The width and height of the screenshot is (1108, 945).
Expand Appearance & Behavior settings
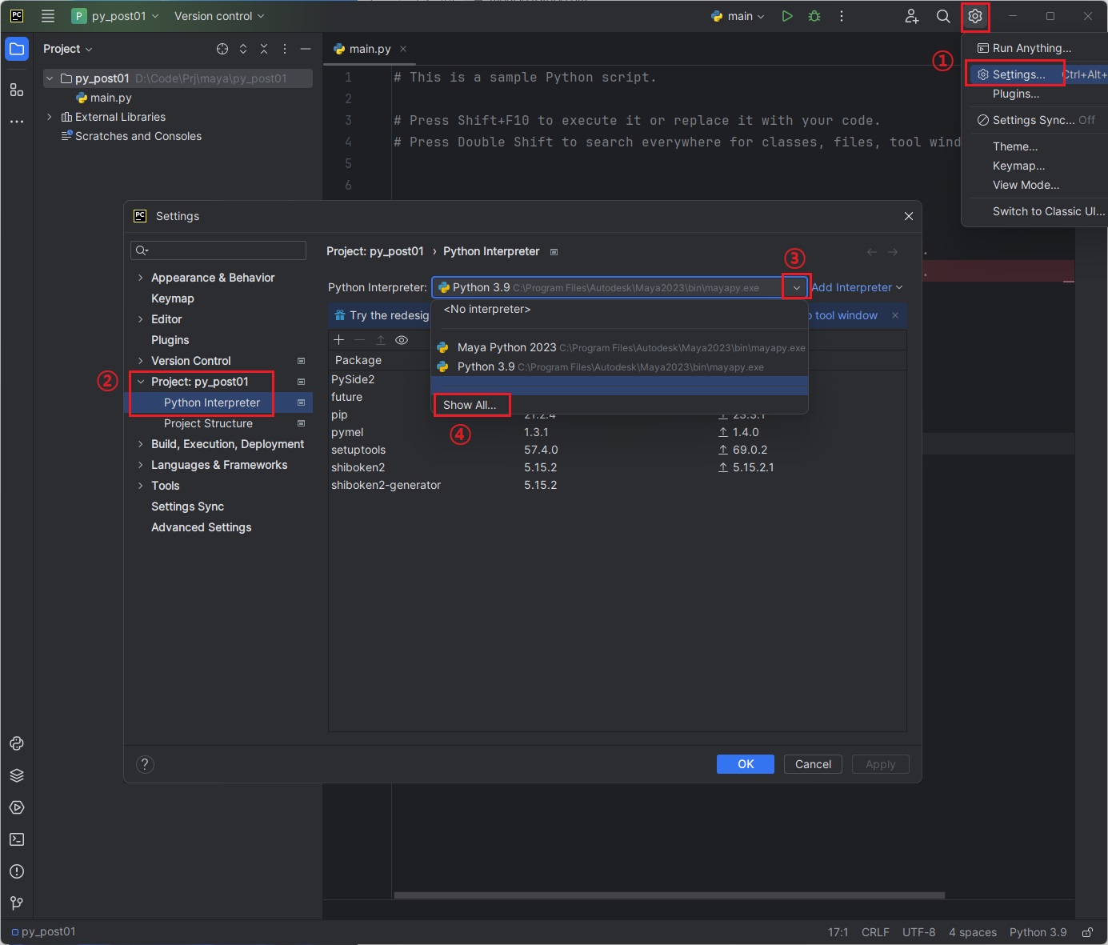click(x=141, y=278)
